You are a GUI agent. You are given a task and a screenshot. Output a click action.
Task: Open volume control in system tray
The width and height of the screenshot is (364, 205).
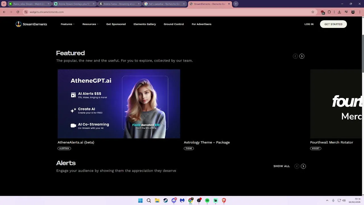point(344,201)
